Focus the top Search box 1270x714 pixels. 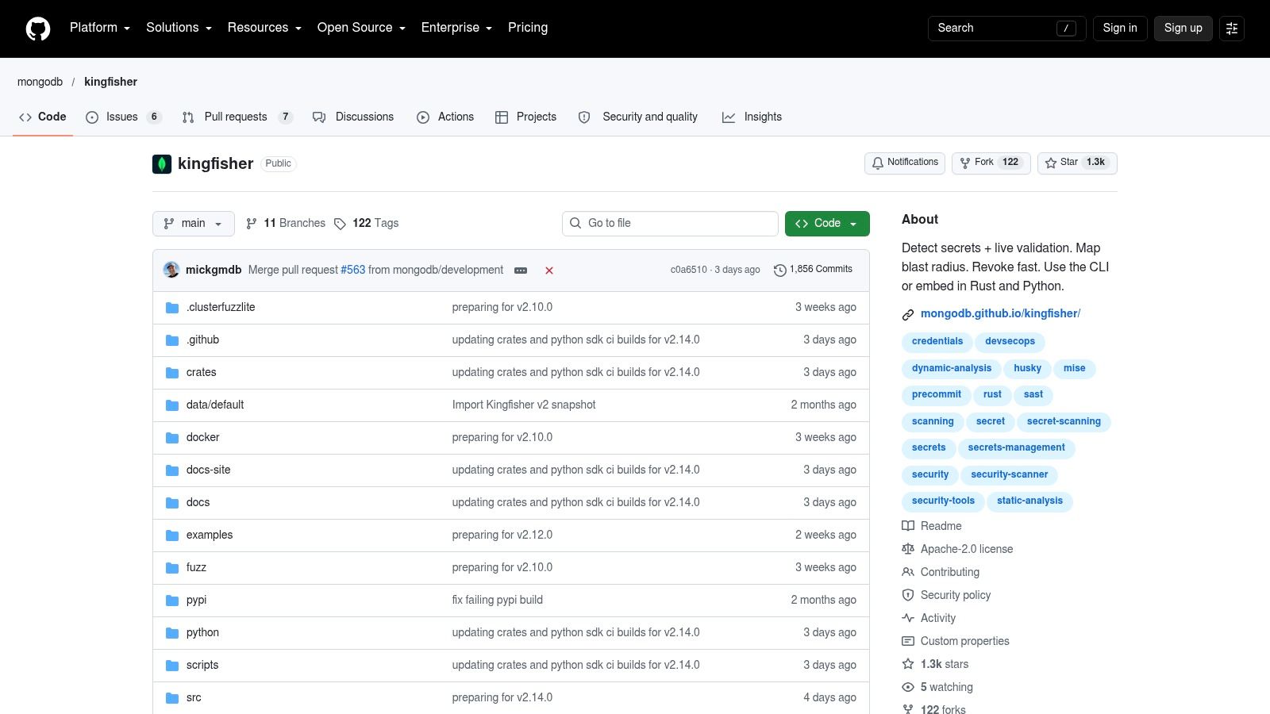coord(1006,29)
